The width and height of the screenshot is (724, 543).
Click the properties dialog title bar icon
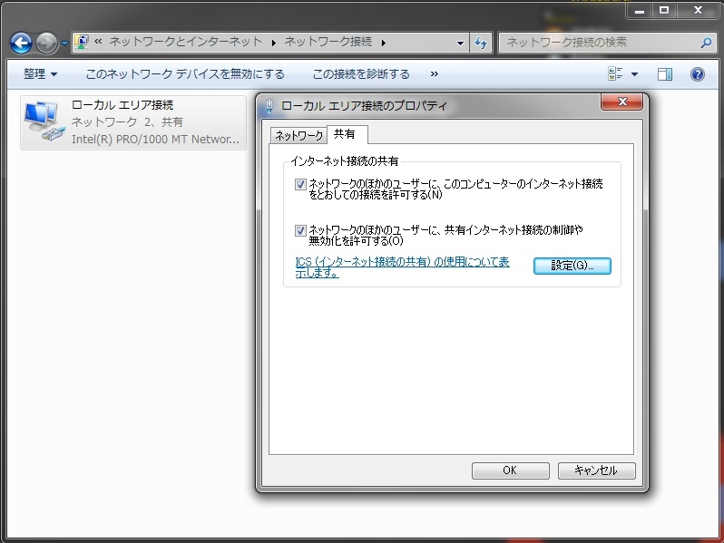(x=269, y=107)
